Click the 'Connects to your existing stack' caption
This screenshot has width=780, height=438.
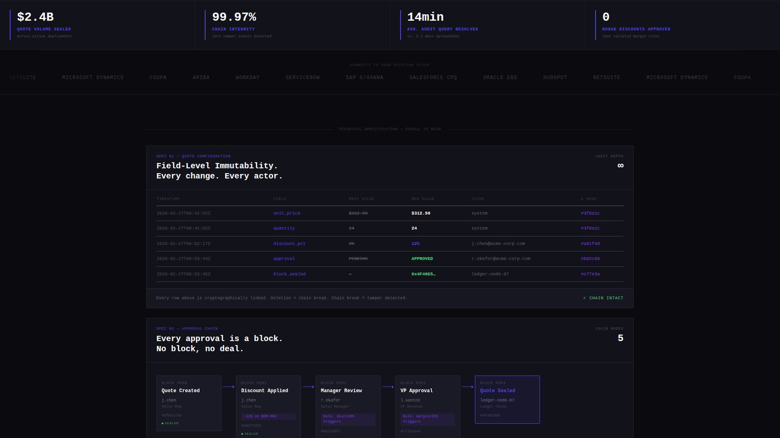tap(390, 65)
